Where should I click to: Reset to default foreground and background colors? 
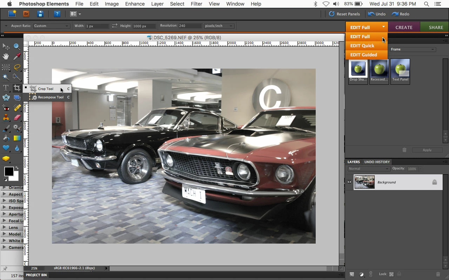pos(5,180)
